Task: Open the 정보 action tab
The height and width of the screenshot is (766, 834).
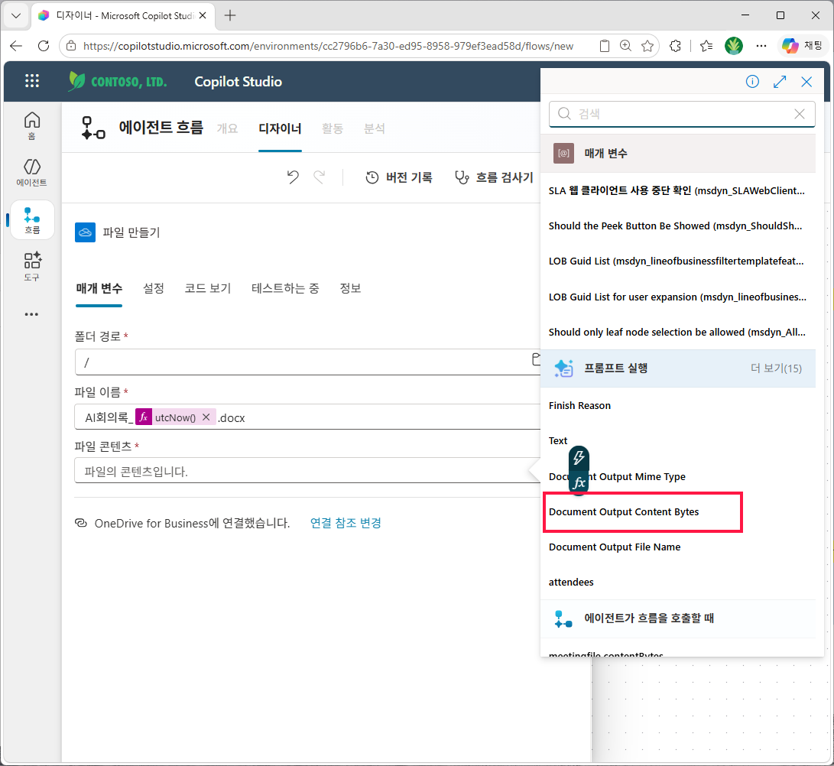Action: coord(350,288)
